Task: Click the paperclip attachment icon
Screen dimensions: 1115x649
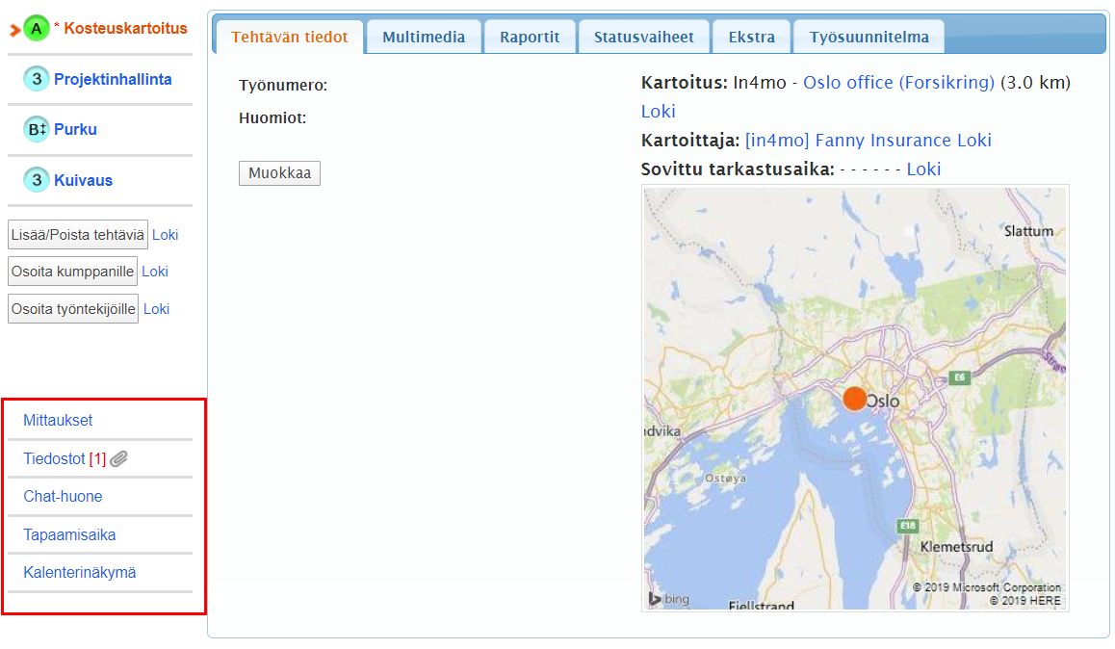Action: (x=118, y=459)
